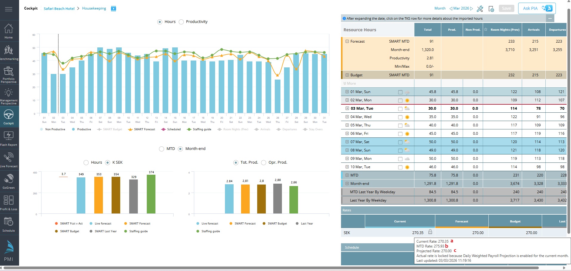Select the Productivity radio button
This screenshot has width=571, height=271.
(181, 22)
